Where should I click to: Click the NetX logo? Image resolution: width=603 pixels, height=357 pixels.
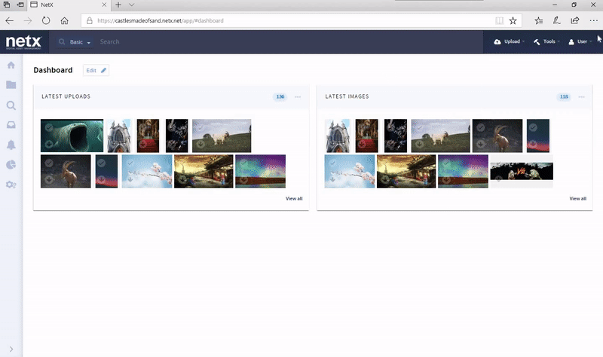coord(23,42)
